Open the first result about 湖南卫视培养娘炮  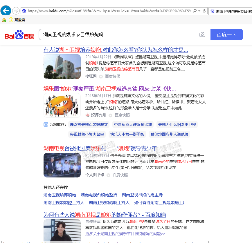[x=116, y=50]
